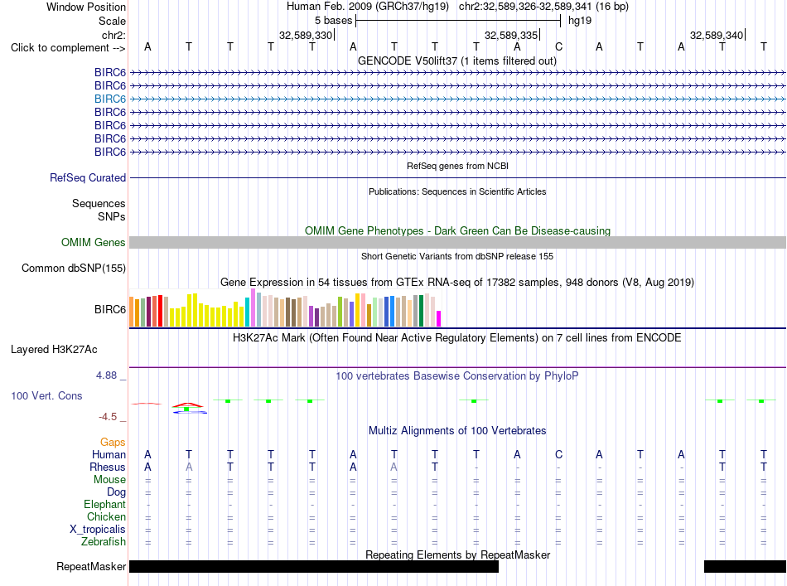Click the short right RepeatMasker block
The height and width of the screenshot is (586, 787).
click(x=745, y=566)
